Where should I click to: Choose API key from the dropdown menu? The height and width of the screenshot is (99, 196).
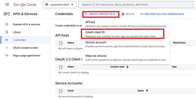126,24
